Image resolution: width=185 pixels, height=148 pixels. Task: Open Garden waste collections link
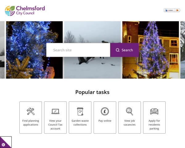80,123
